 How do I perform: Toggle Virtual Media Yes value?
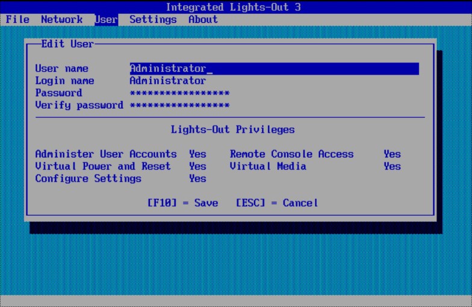pyautogui.click(x=393, y=166)
